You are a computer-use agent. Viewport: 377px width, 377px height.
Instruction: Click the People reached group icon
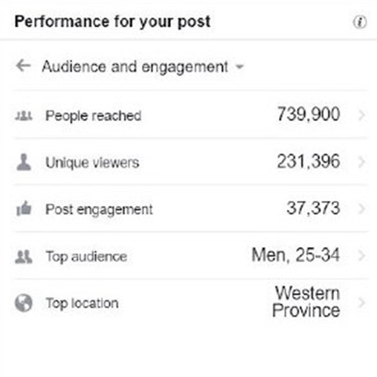[x=24, y=116]
